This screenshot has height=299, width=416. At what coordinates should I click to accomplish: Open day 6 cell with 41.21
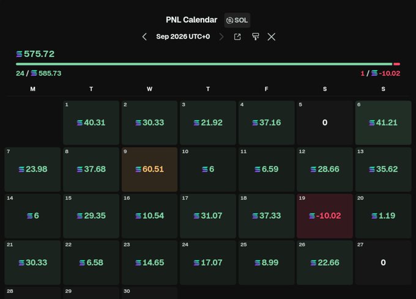point(384,123)
